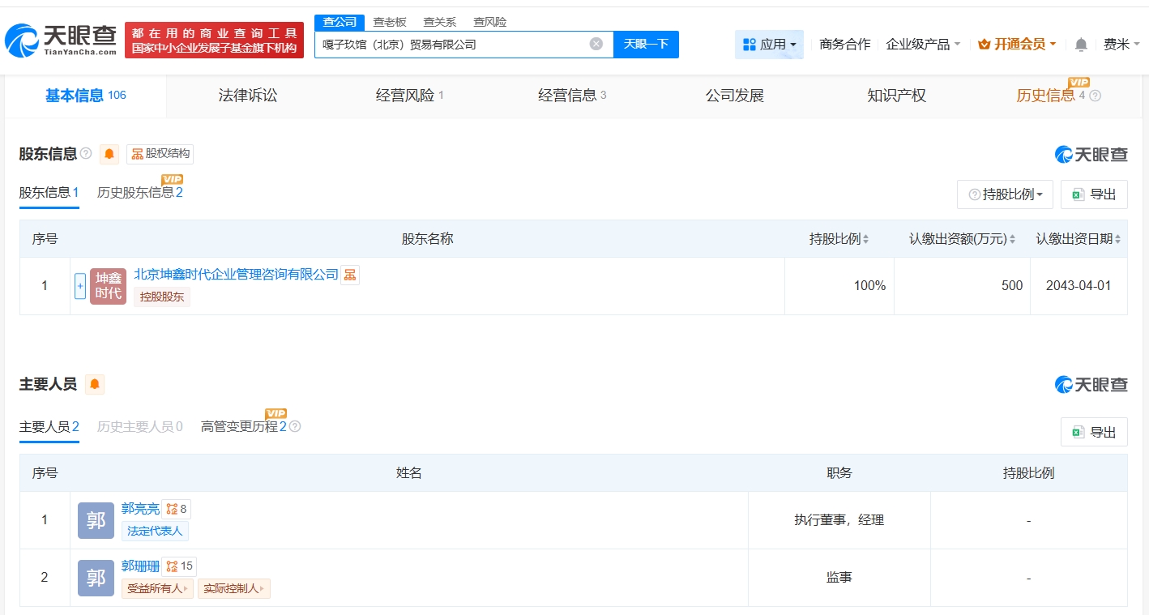Click the help icon next to 历史信息 tab
Screen dimensions: 1149x615
pos(1096,96)
